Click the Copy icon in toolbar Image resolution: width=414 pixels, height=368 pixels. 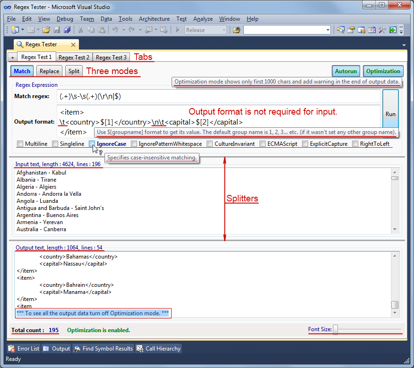[x=91, y=30]
